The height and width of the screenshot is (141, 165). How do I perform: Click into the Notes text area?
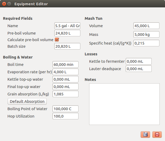[x=124, y=104]
